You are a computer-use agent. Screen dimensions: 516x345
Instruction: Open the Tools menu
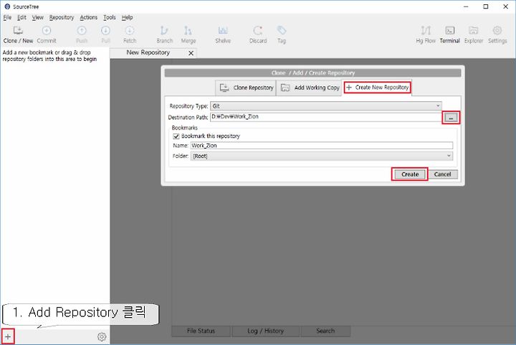click(x=109, y=17)
